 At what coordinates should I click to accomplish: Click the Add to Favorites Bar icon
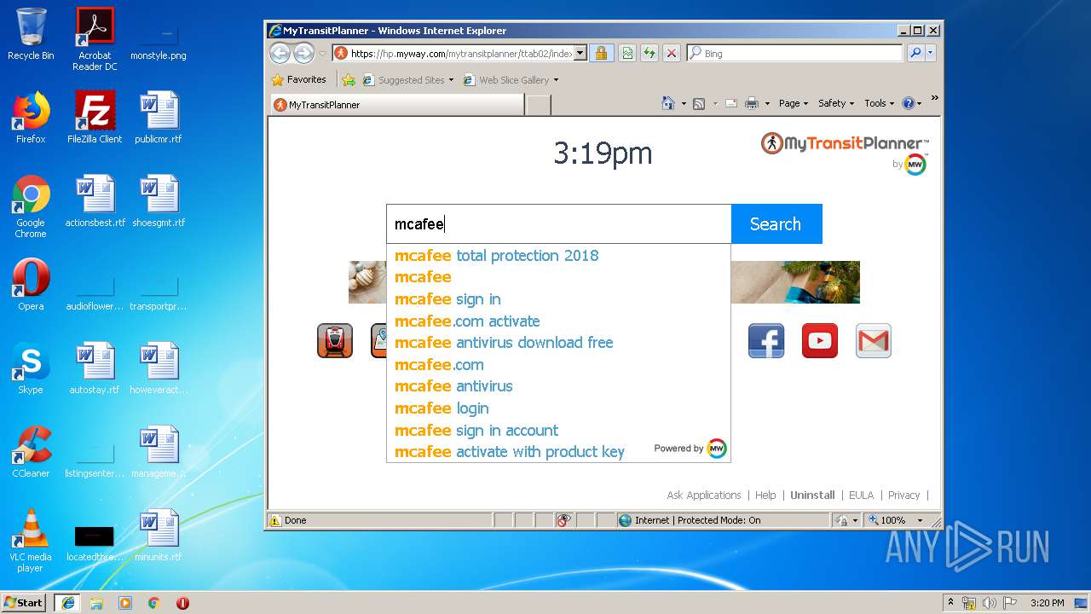pyautogui.click(x=349, y=80)
